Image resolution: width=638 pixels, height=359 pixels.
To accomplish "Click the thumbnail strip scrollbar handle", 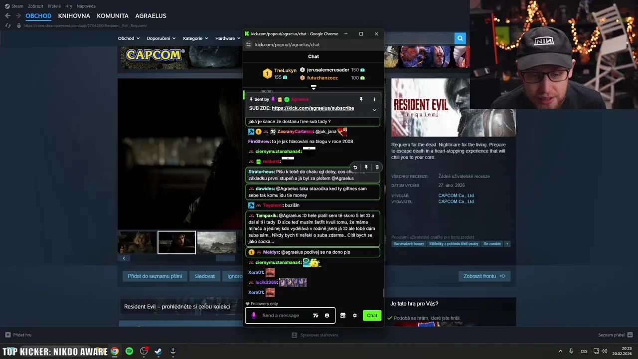I will point(225,258).
